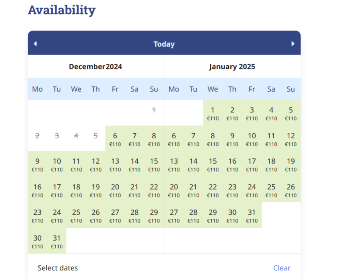Go to previous month with left arrow

point(35,44)
